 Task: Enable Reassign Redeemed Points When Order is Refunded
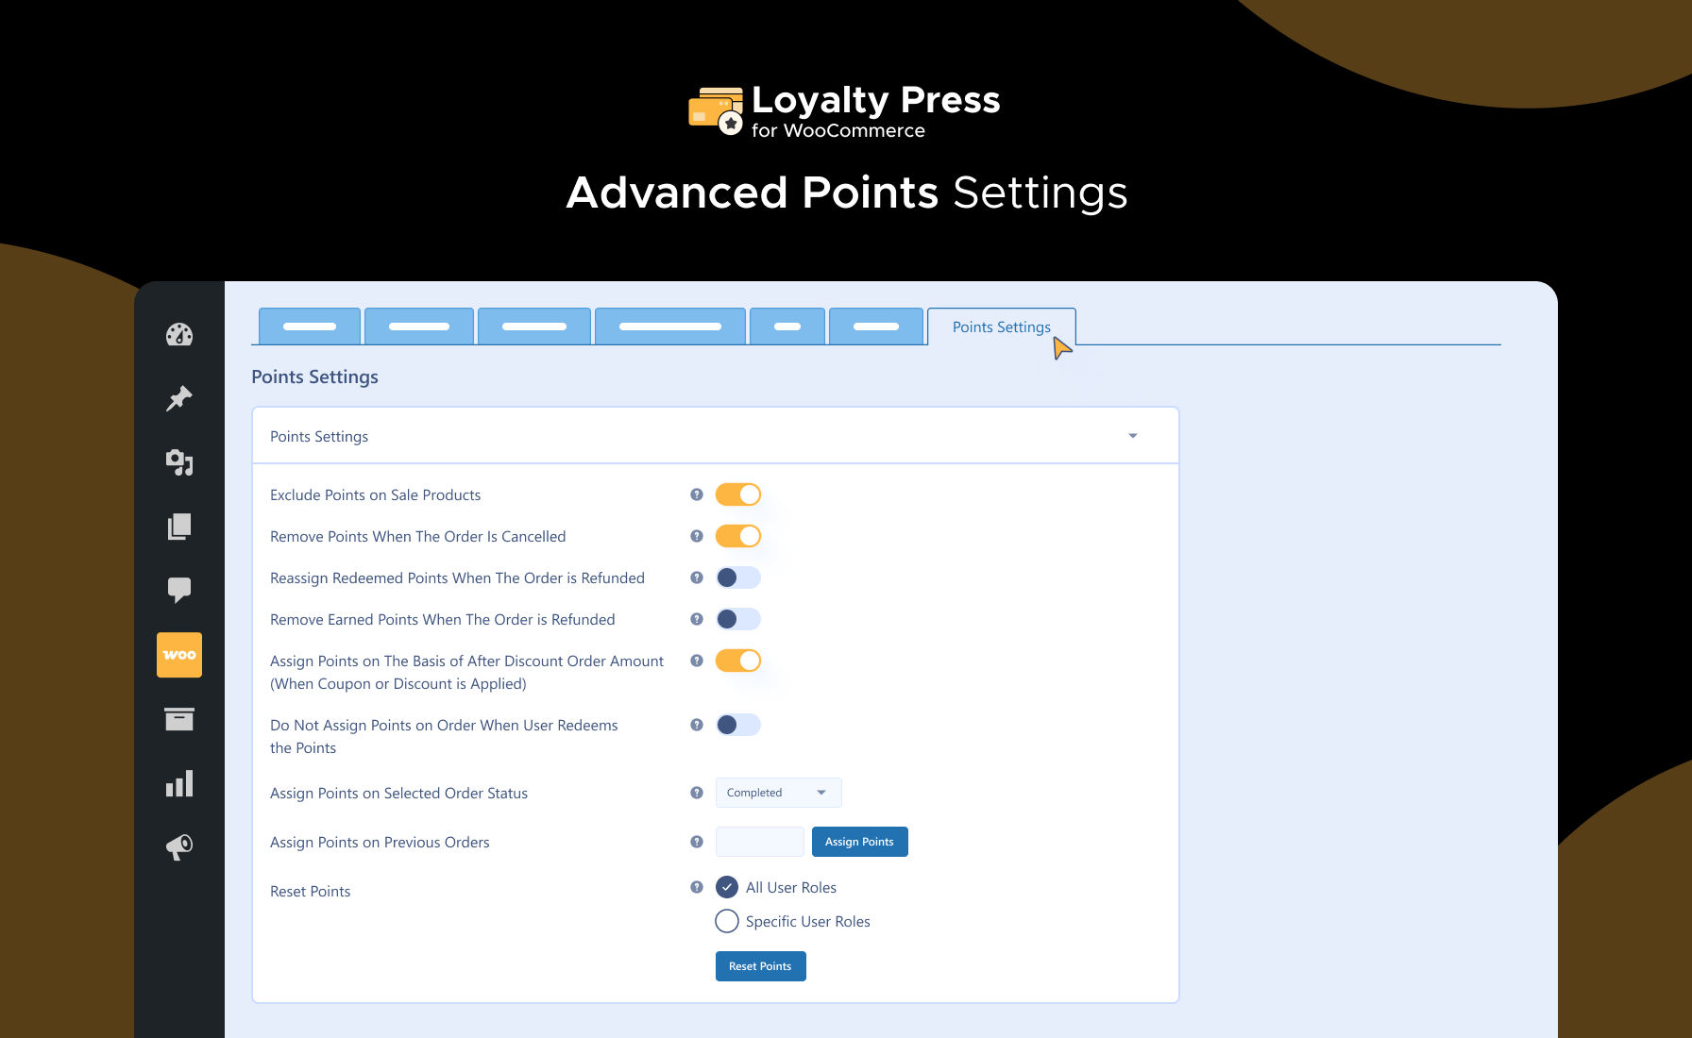click(738, 578)
